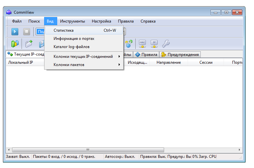Open the Правила menu in menu bar
This screenshot has width=254, height=168.
pos(126,21)
